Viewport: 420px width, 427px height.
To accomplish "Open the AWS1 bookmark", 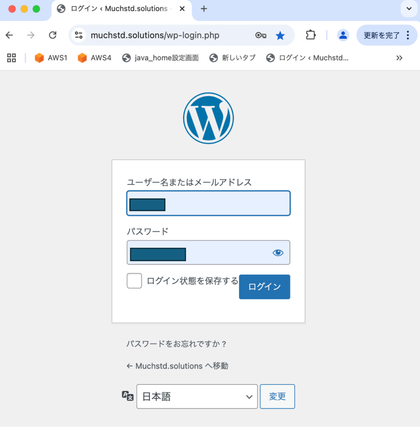I will (51, 58).
